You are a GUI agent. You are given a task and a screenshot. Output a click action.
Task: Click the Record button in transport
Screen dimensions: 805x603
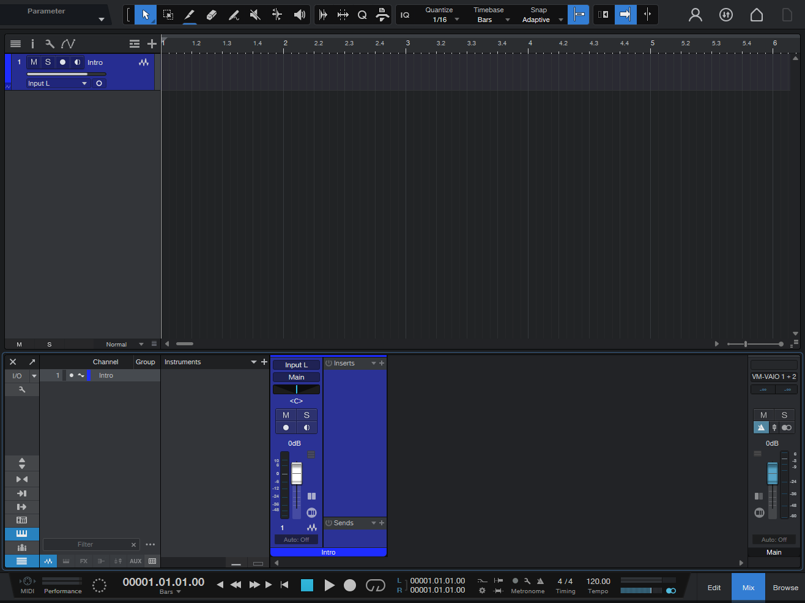click(x=350, y=585)
